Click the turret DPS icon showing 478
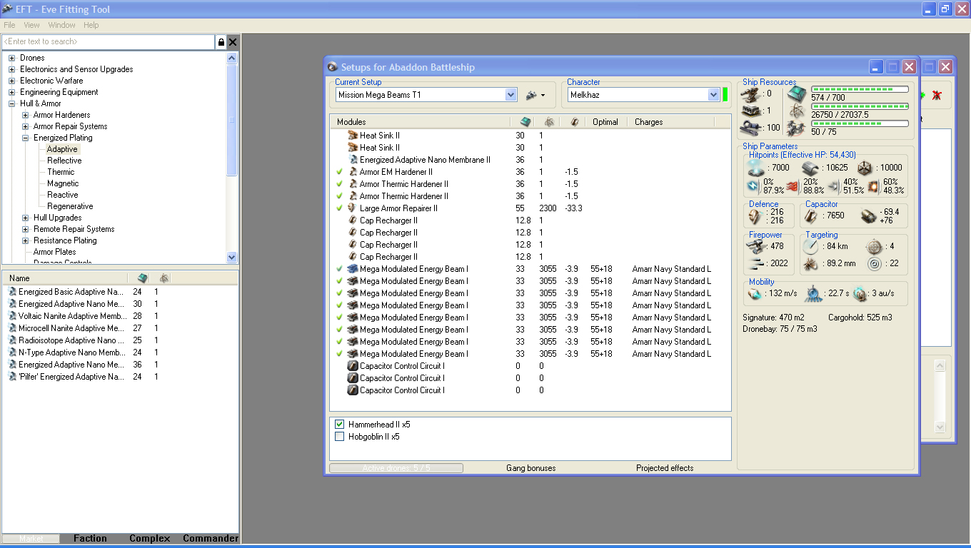971x548 pixels. (x=755, y=246)
